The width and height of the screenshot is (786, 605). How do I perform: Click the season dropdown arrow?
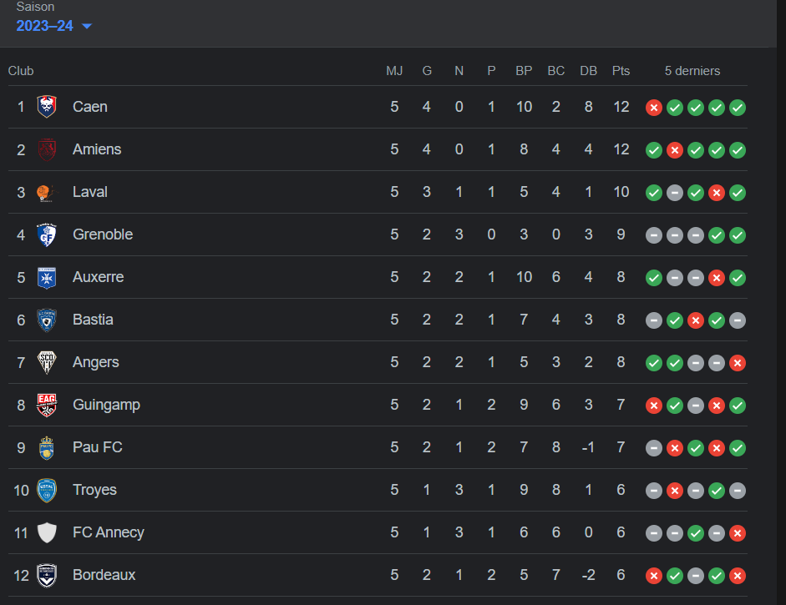point(87,26)
